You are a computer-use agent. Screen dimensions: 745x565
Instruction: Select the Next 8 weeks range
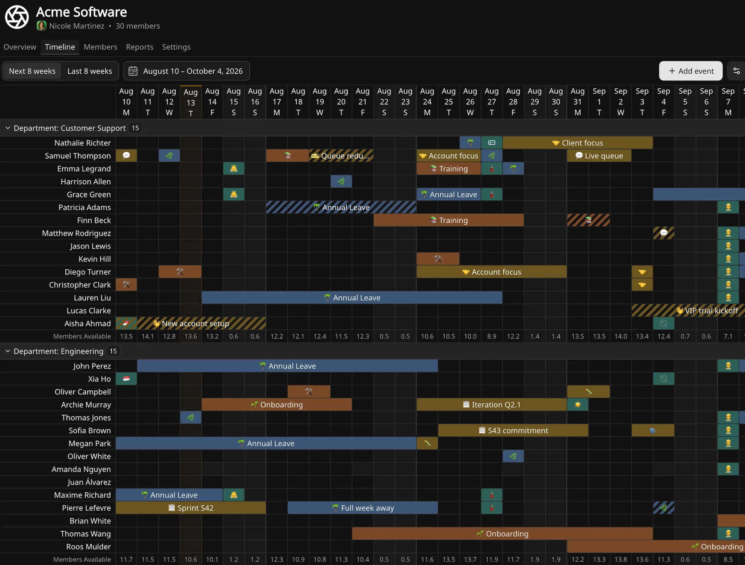tap(32, 71)
